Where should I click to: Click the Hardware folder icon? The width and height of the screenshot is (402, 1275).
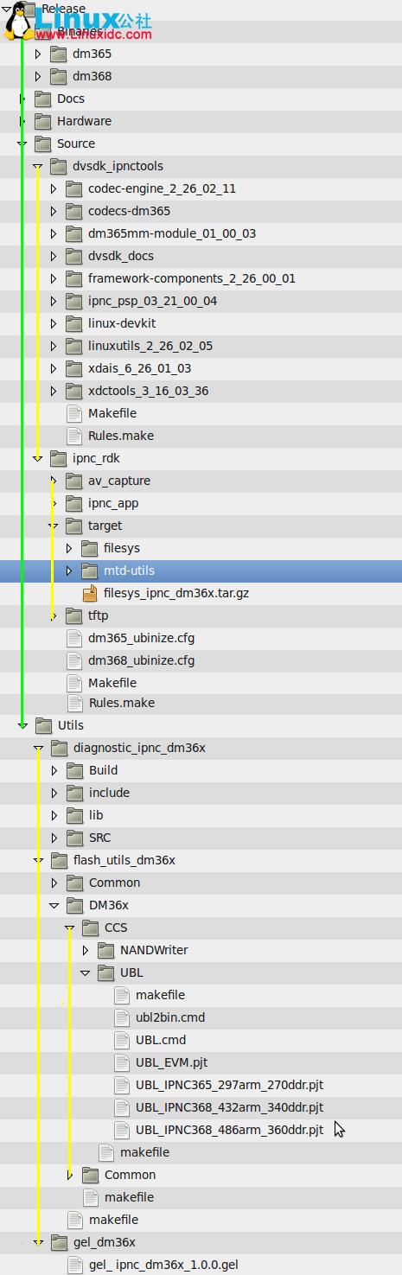(42, 121)
